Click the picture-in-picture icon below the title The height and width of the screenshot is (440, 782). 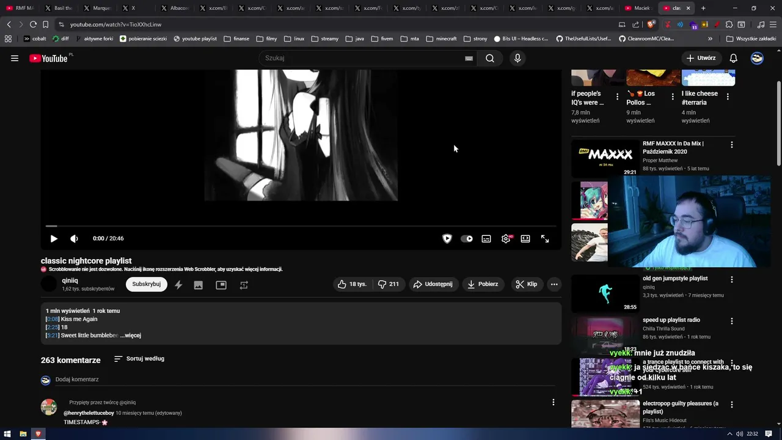[x=221, y=285]
